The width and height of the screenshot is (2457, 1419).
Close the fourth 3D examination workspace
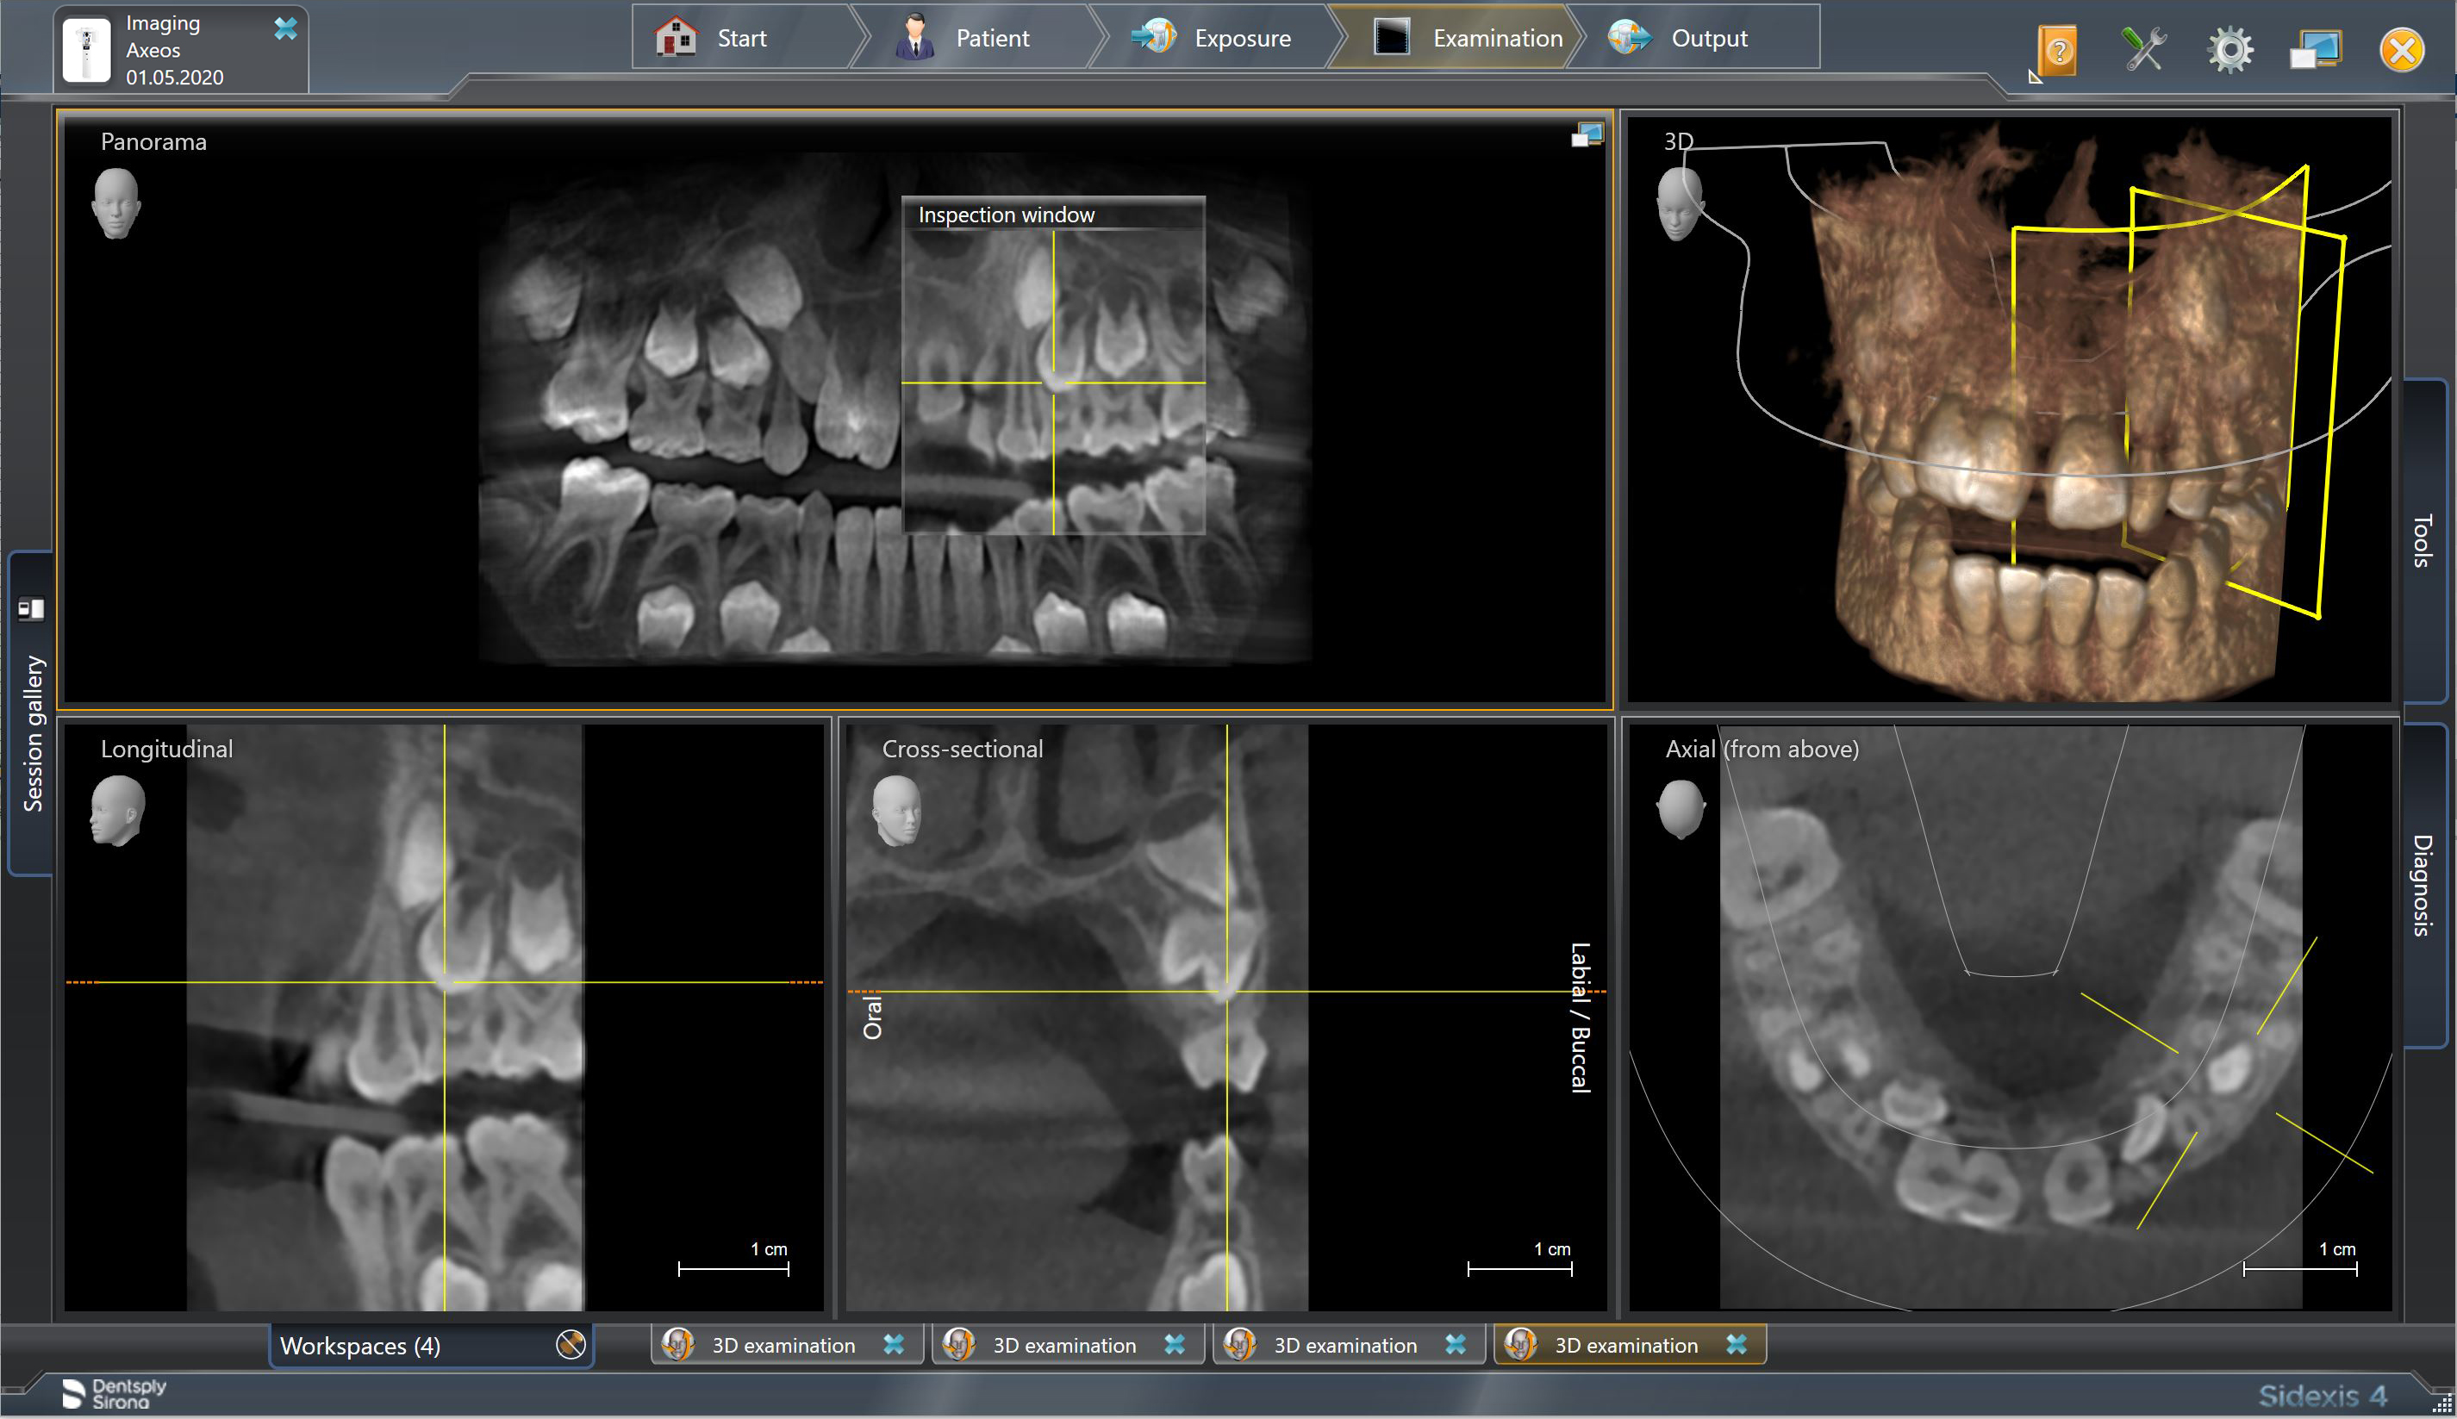(x=1736, y=1345)
